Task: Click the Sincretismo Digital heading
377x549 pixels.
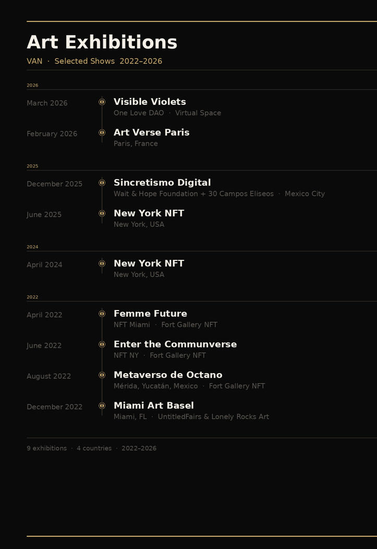Action: (x=162, y=183)
